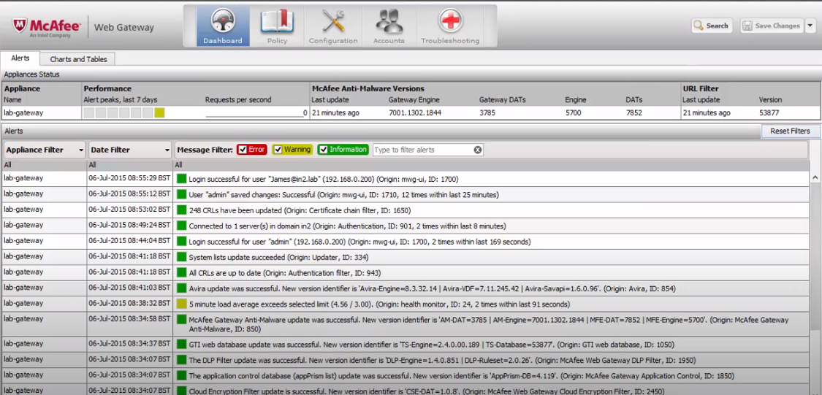Switch to Charts and Tables tab
Screen dimensions: 822x395
point(78,59)
